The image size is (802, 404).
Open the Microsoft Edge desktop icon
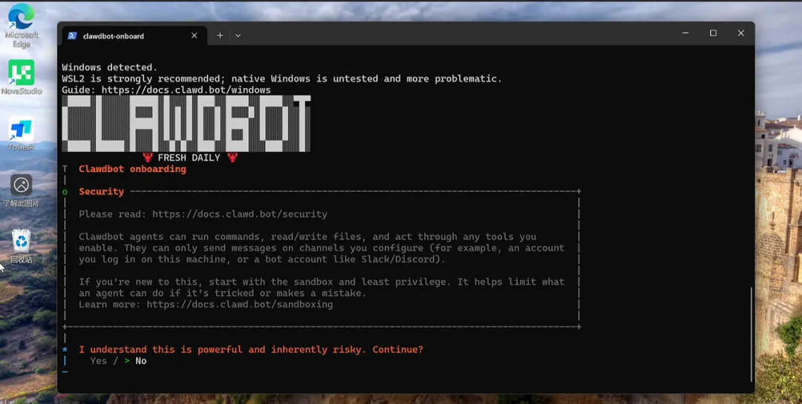(21, 18)
